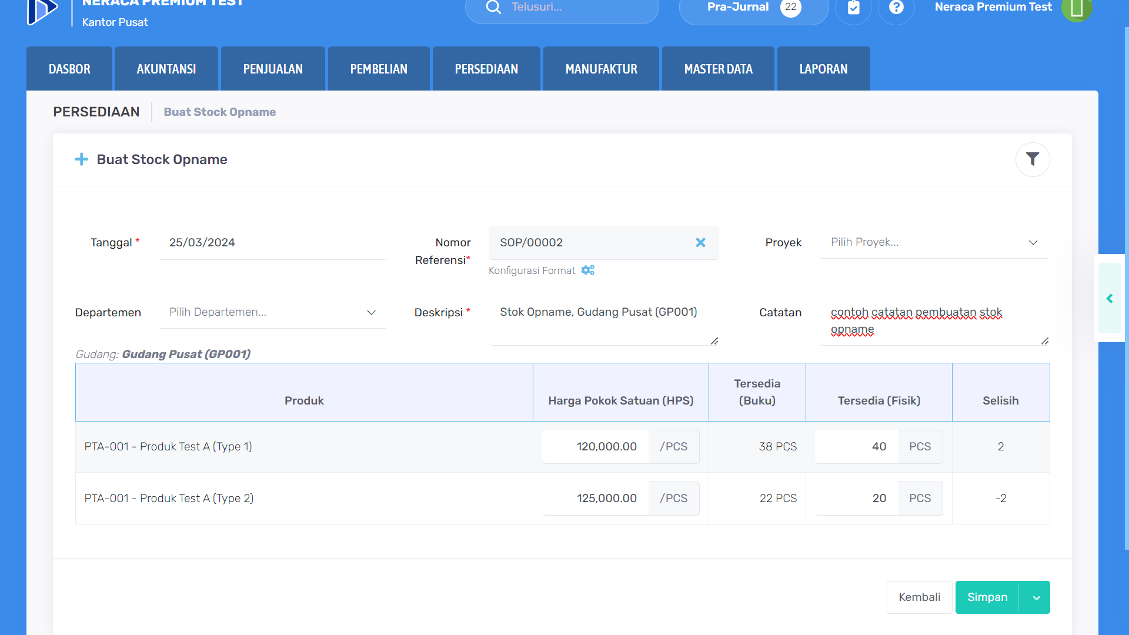Open the LAPORAN tab

pos(823,69)
